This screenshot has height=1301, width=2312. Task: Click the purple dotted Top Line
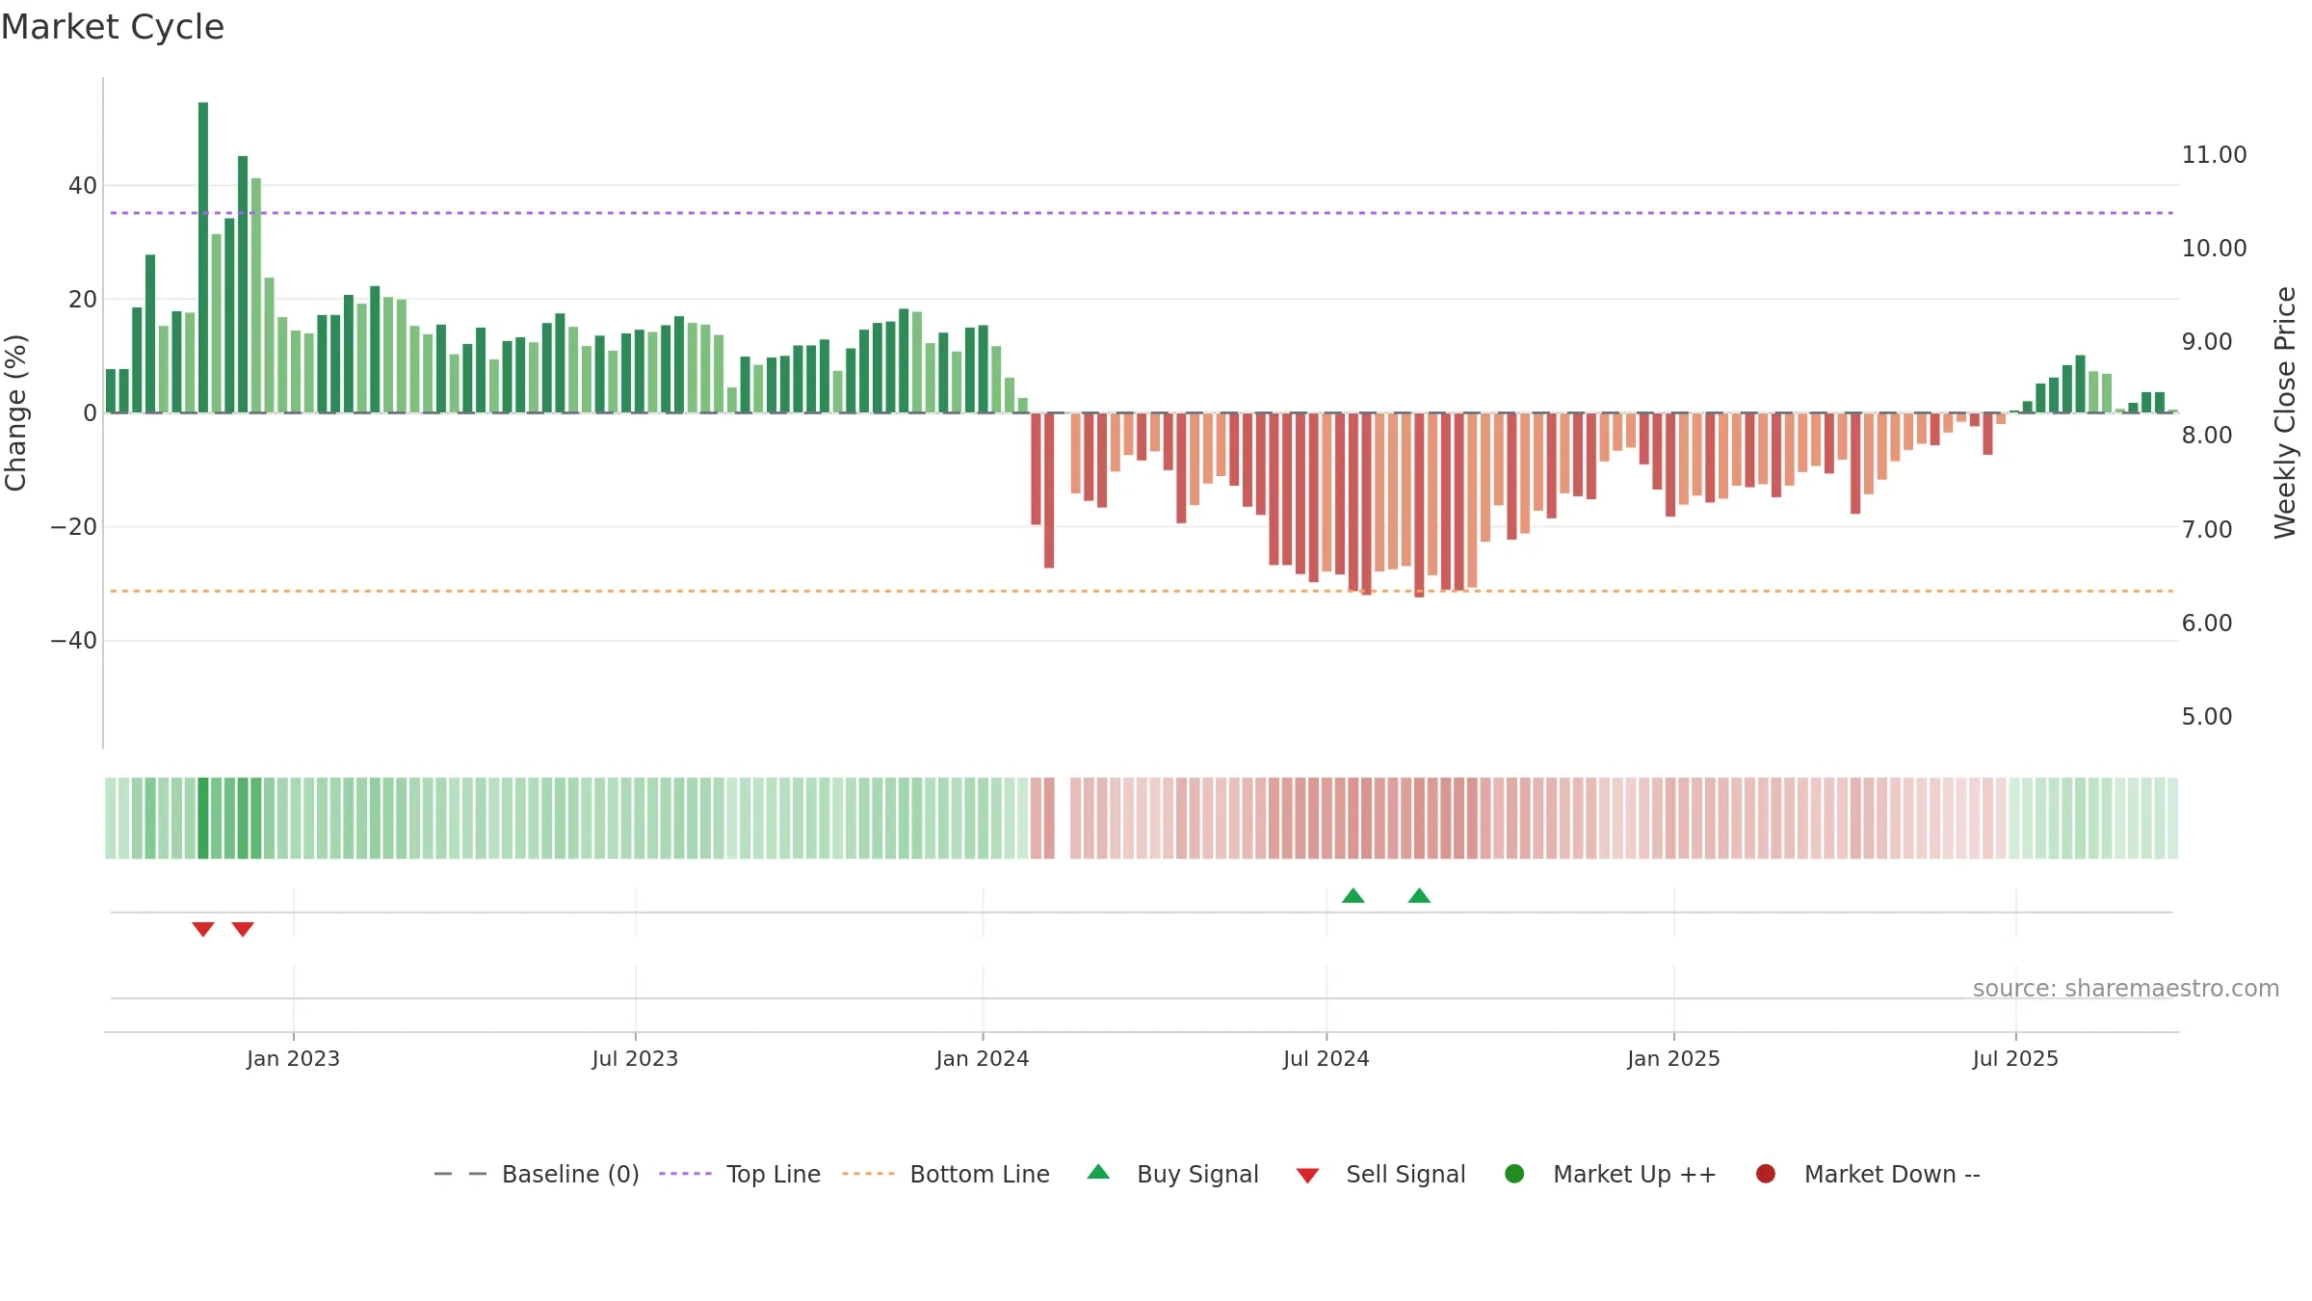(x=1142, y=213)
